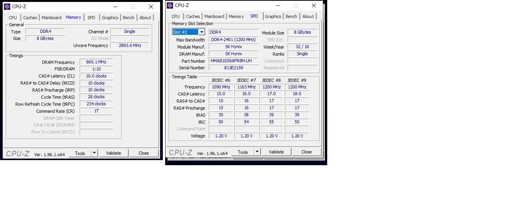The height and width of the screenshot is (220, 532).
Task: Open the Mainboard tab in left window
Action: (x=51, y=18)
